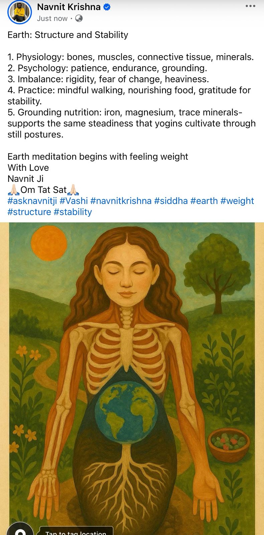Tap Navnit Krishna's profile picture

point(19,12)
